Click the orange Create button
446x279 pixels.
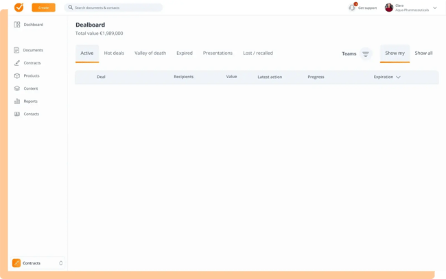coord(43,8)
